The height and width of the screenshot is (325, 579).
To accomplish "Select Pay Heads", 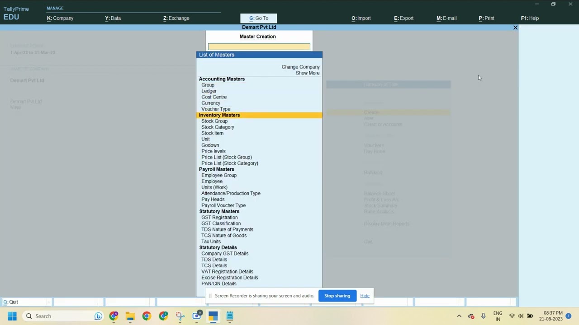I will tap(213, 200).
